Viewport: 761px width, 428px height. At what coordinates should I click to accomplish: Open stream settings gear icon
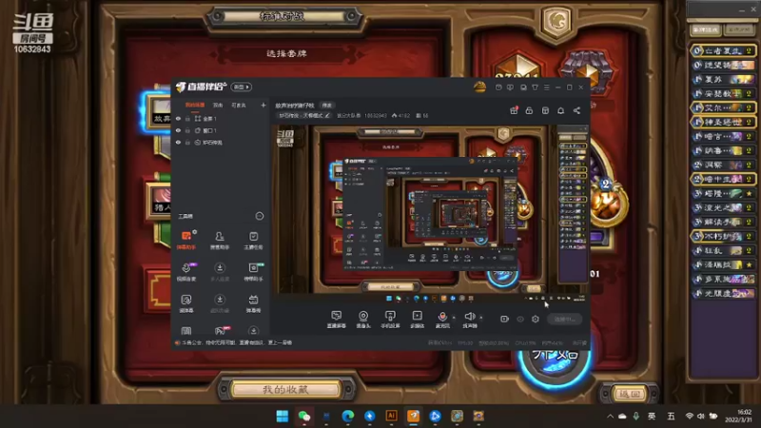(535, 319)
